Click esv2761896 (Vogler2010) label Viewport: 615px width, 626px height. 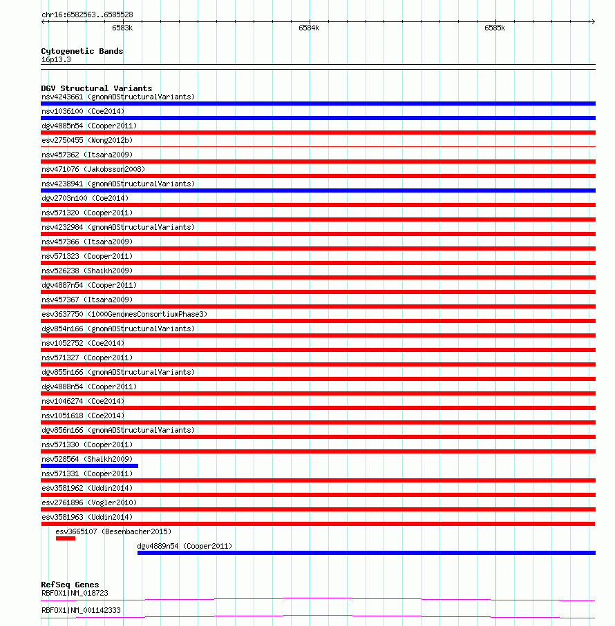point(89,502)
